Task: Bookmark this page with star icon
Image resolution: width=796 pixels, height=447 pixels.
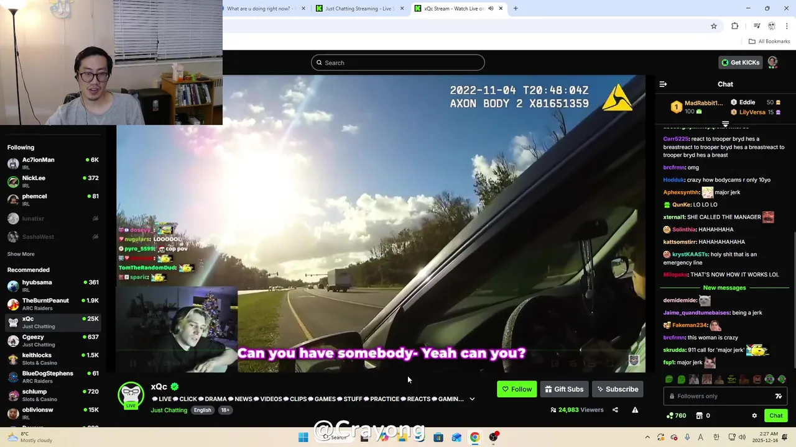Action: (x=714, y=26)
